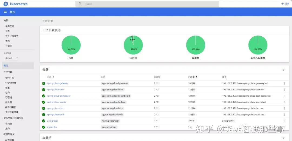Click the 部署 100% pie chart

71,45
